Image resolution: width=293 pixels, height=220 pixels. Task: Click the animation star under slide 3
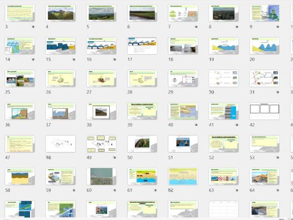pyautogui.click(x=33, y=27)
